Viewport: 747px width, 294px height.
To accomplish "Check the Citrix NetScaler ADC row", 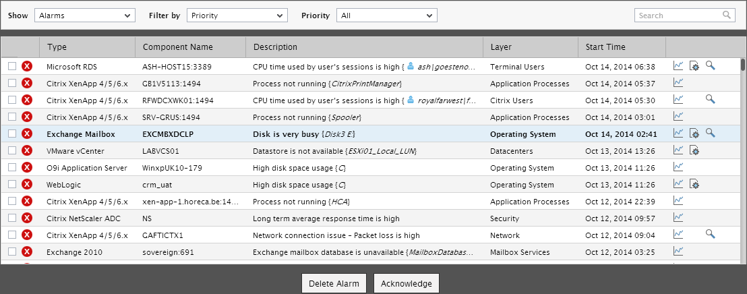I will pos(12,218).
